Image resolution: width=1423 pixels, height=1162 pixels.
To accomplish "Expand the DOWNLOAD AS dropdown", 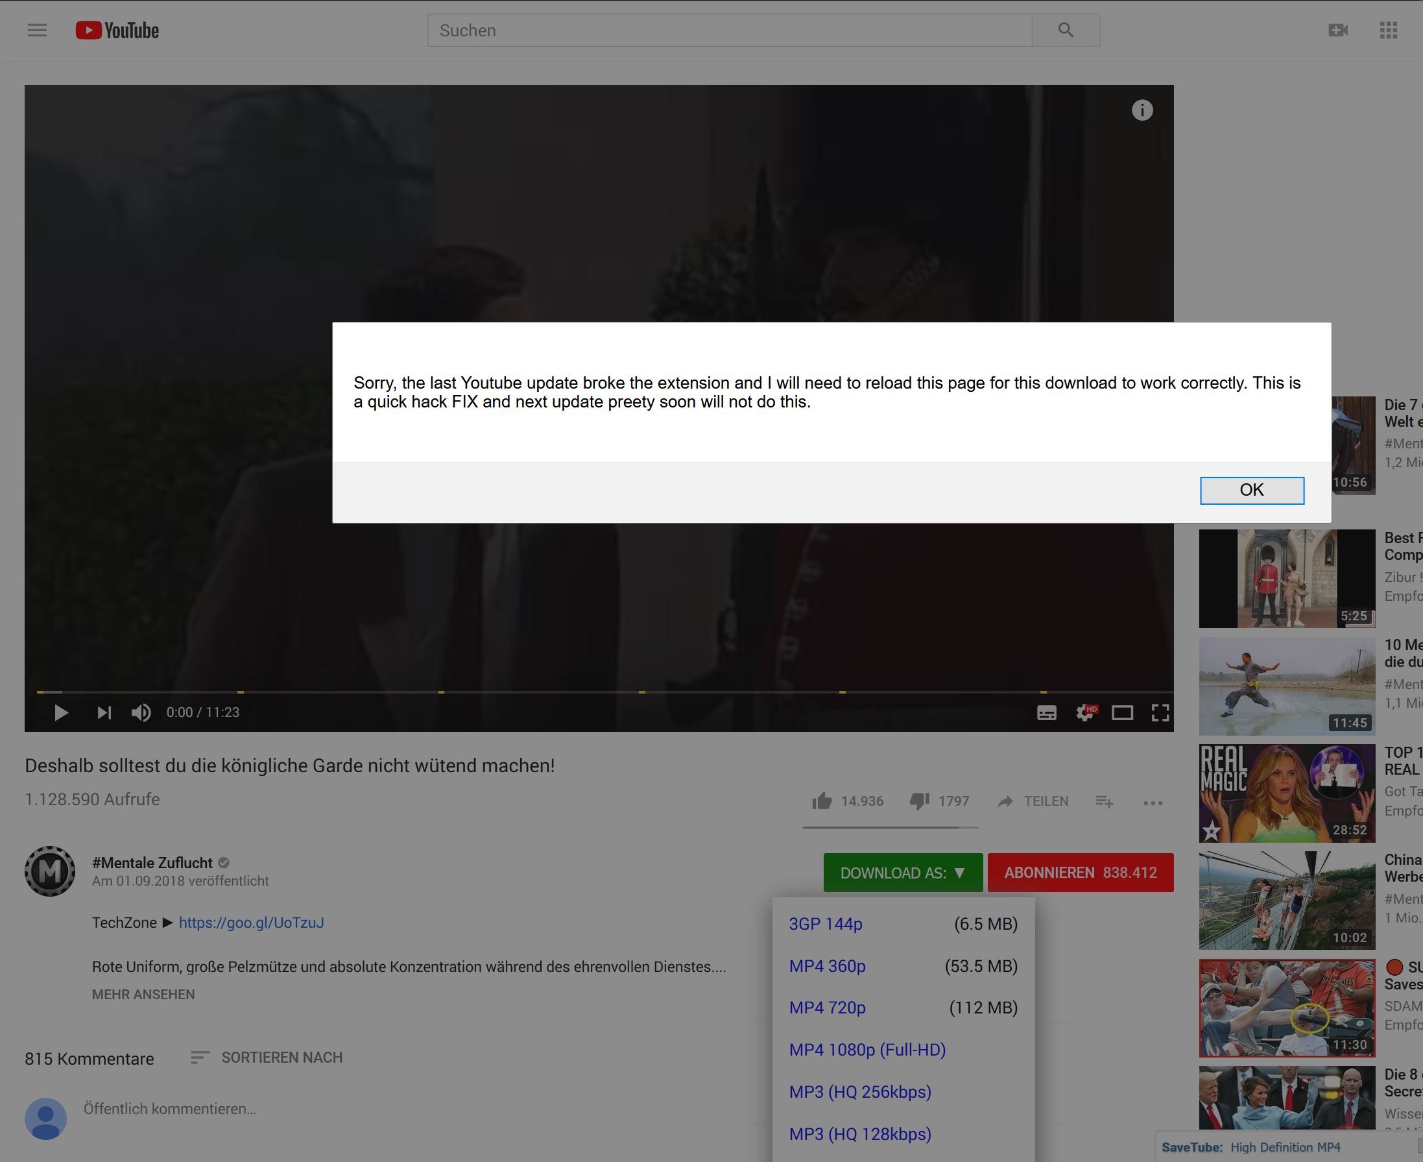I will click(902, 872).
